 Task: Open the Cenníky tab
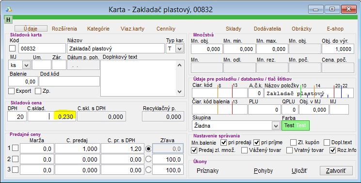tap(166, 29)
